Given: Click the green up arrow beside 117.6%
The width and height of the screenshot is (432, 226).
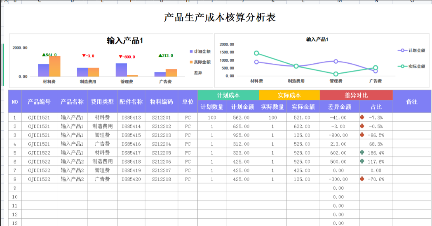Looking at the screenshot, I should (x=362, y=161).
